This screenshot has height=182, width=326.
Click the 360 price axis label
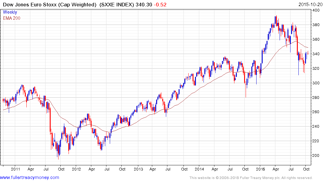tap(316, 39)
